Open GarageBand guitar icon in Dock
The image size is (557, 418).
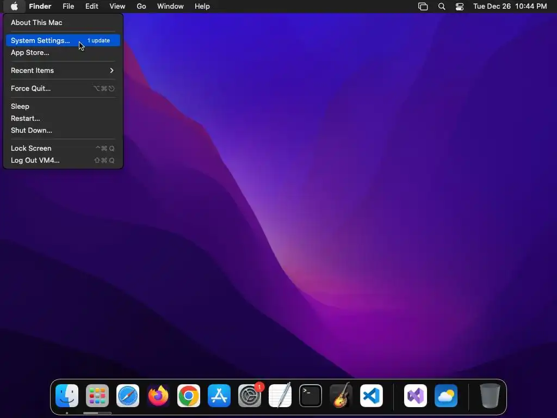[341, 396]
